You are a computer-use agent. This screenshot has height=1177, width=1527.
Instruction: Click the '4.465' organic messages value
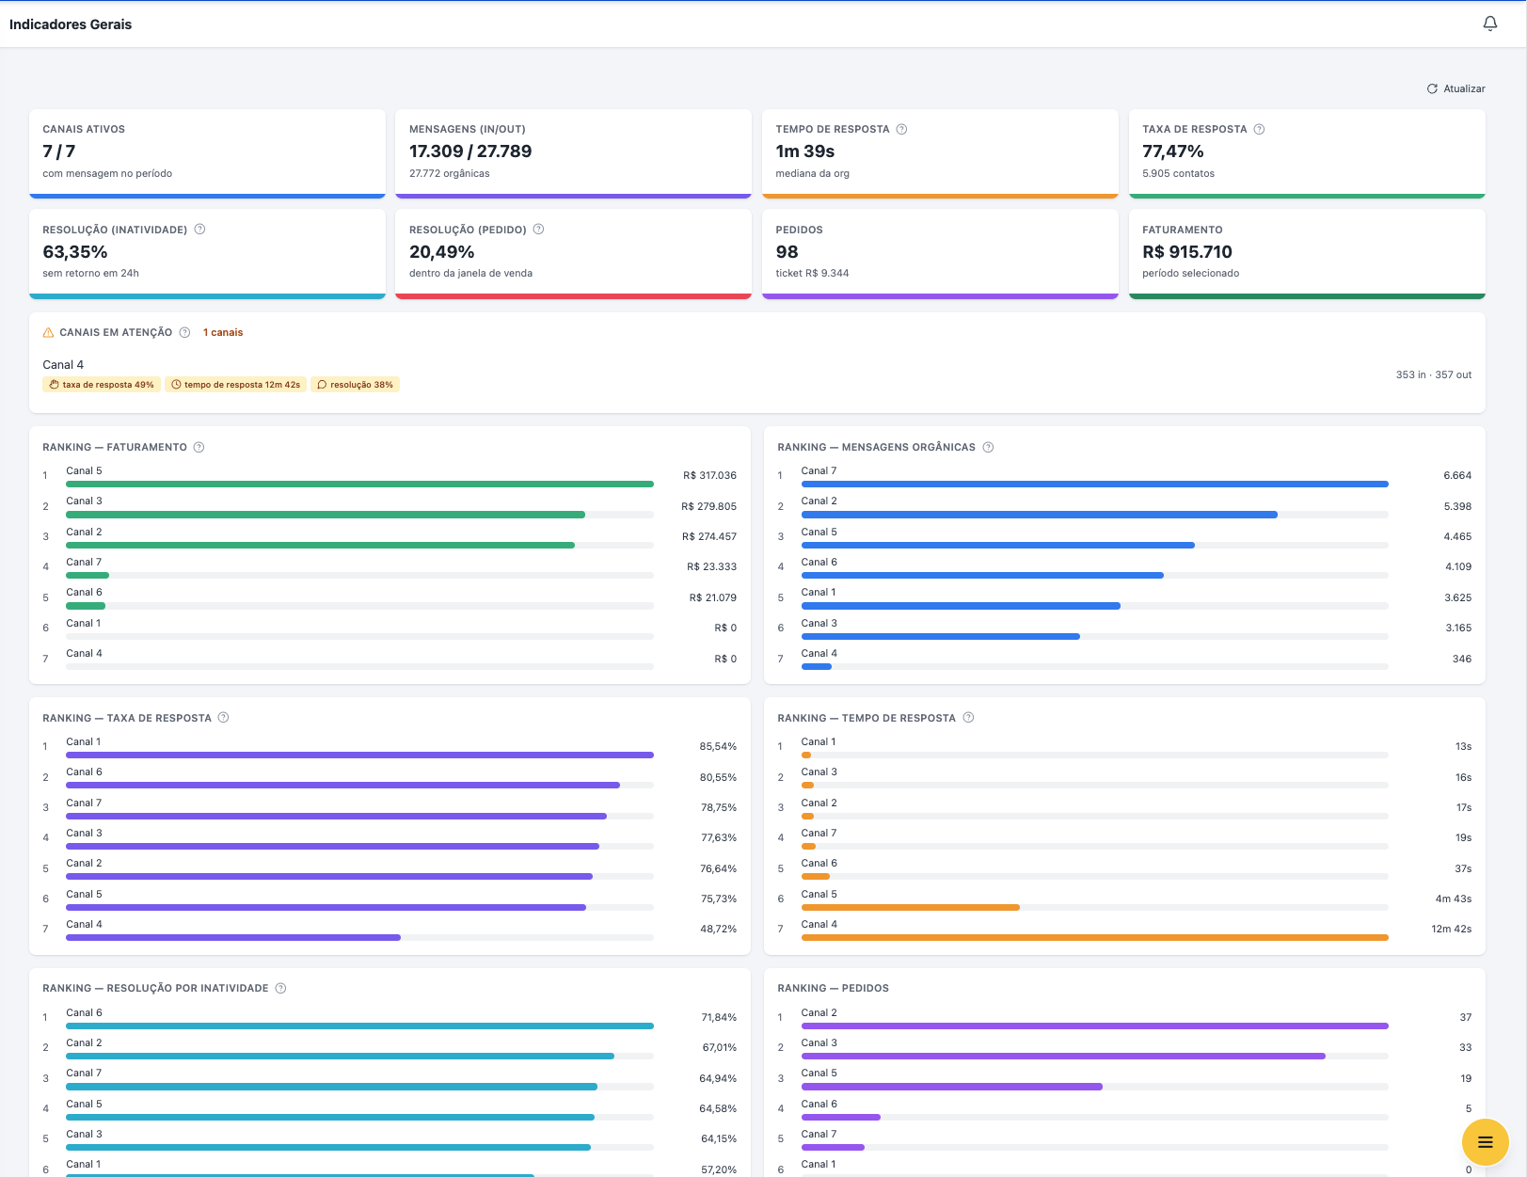point(1457,536)
